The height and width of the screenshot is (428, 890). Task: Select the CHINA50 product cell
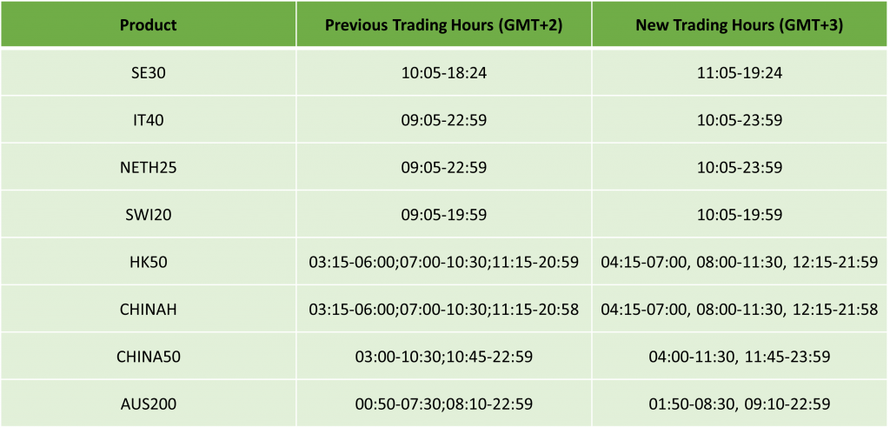(148, 356)
